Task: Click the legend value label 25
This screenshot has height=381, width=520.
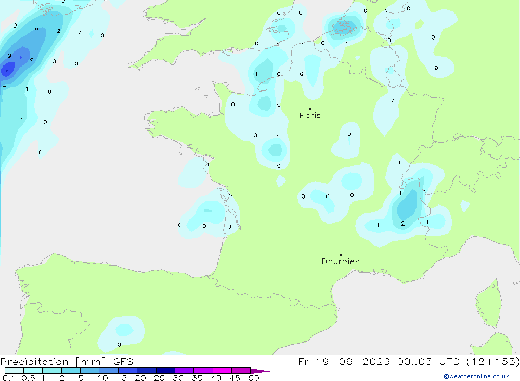Action: 159,378
